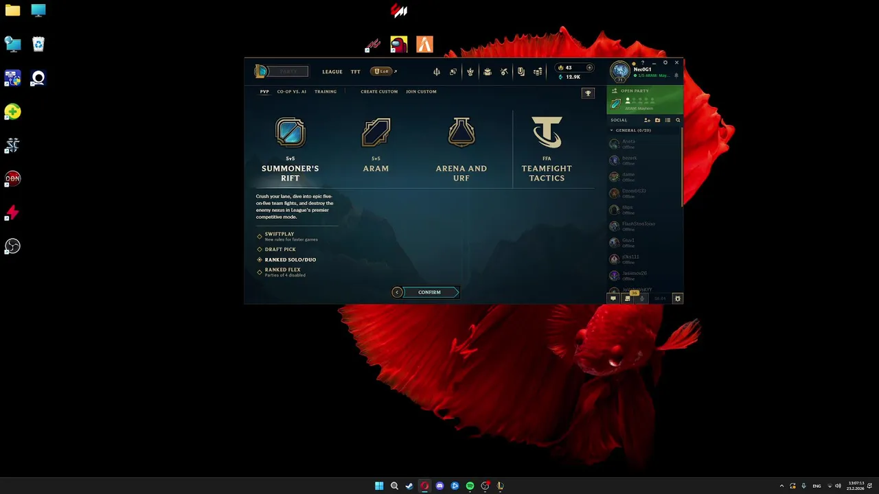Click the microphone voice icon
879x494 pixels.
642,298
